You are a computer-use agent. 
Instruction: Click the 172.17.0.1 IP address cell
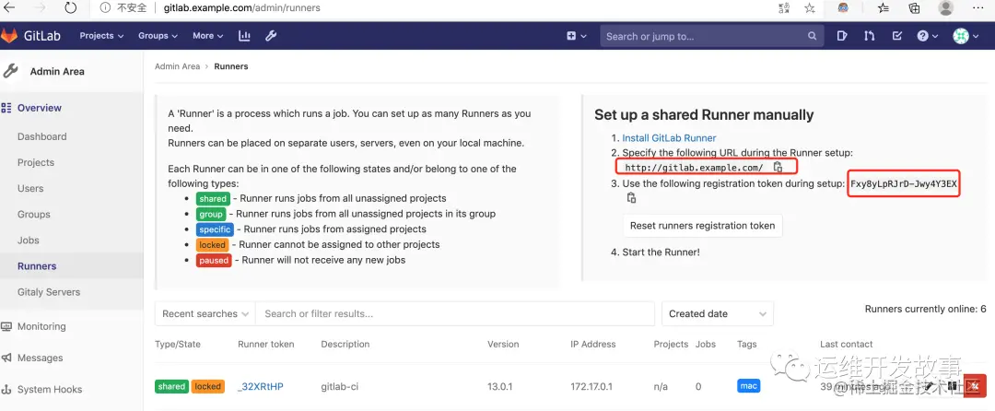pos(591,386)
